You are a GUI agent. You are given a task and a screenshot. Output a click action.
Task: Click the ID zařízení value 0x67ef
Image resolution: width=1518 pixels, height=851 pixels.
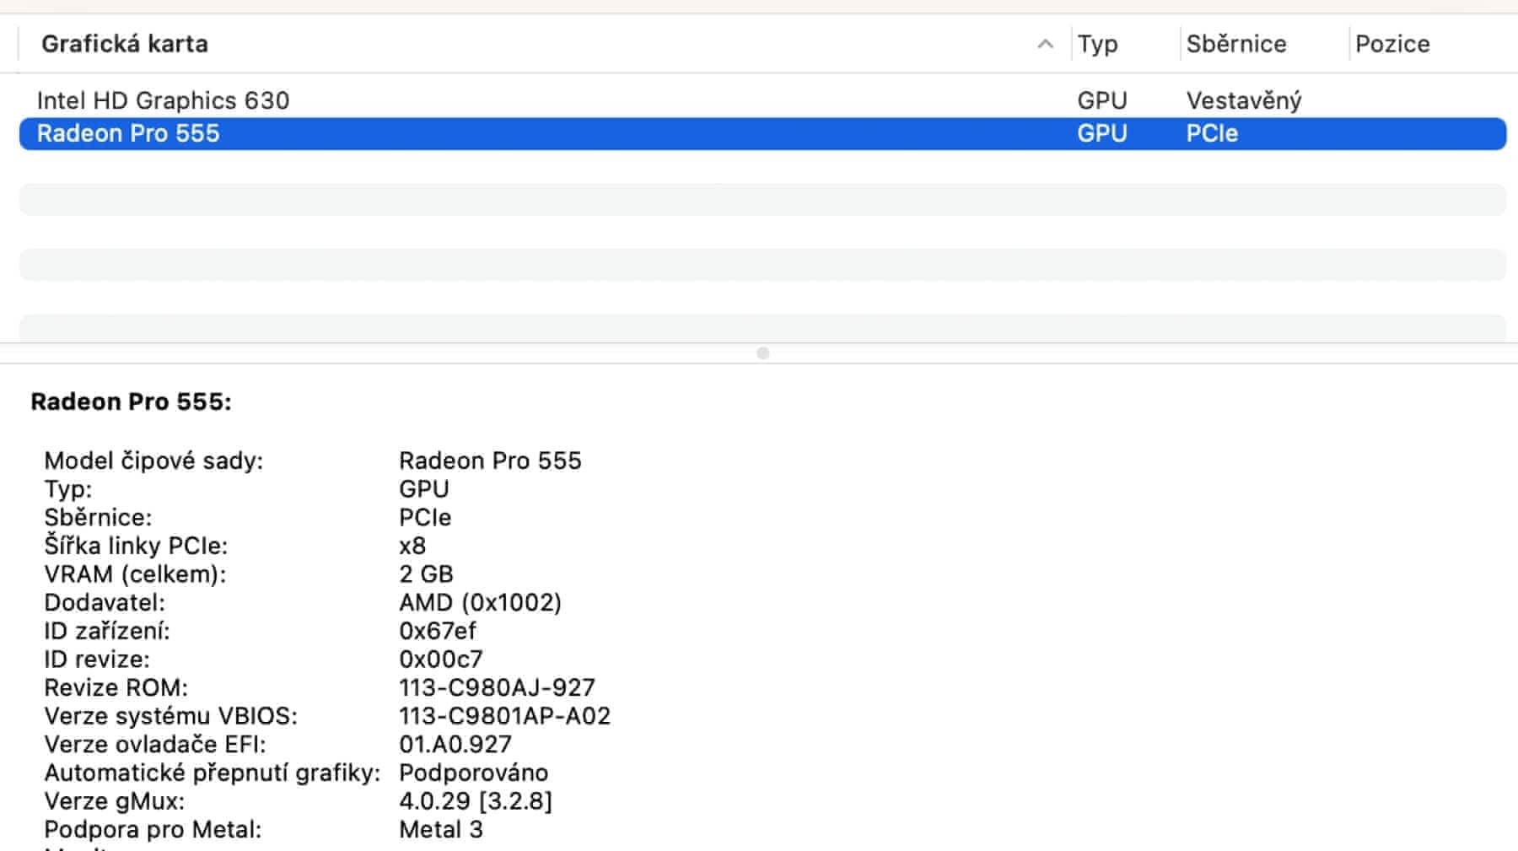coord(437,631)
